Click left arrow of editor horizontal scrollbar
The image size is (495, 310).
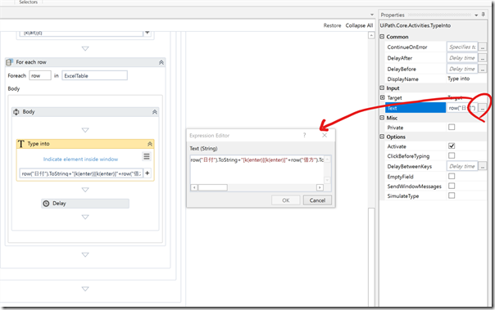pyautogui.click(x=194, y=187)
